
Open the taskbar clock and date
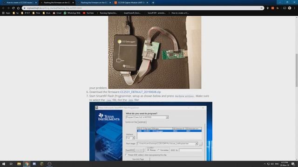pos(284,164)
